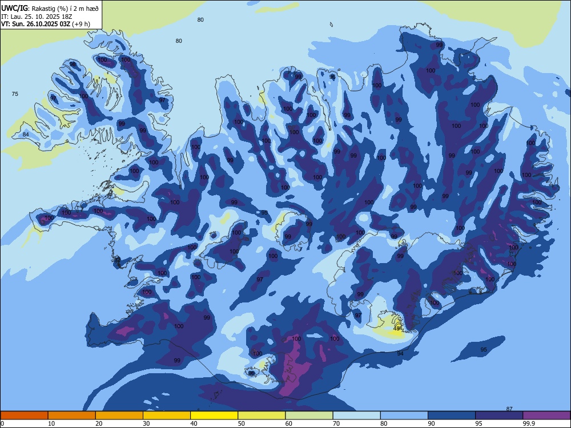Click legend tick label '99.9'

(x=528, y=423)
